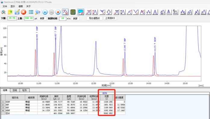This screenshot has height=119, width=210.
Task: Click the gray disabled circular button
Action: (x=52, y=12)
